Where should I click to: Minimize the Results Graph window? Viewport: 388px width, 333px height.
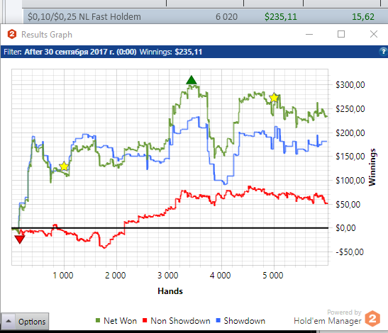point(309,34)
